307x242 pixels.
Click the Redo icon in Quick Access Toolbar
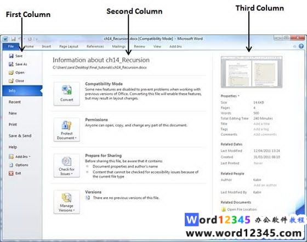(30, 39)
